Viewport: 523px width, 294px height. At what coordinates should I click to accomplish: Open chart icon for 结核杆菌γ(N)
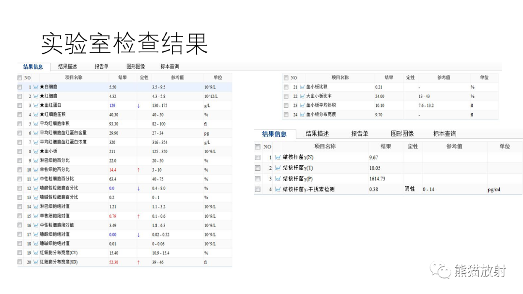click(277, 158)
